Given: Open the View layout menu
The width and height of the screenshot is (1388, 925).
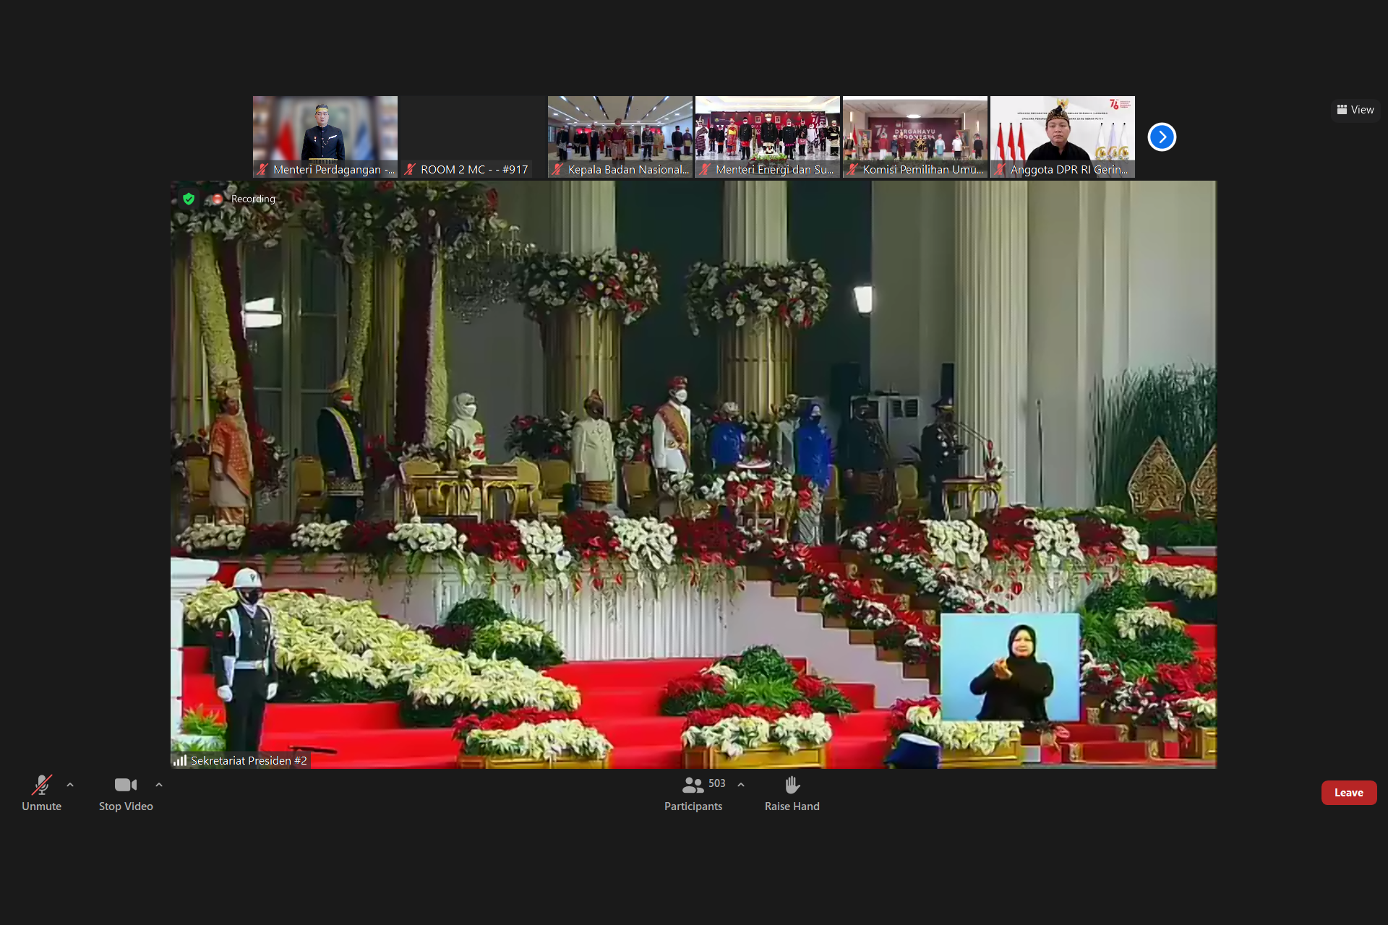Looking at the screenshot, I should point(1355,110).
